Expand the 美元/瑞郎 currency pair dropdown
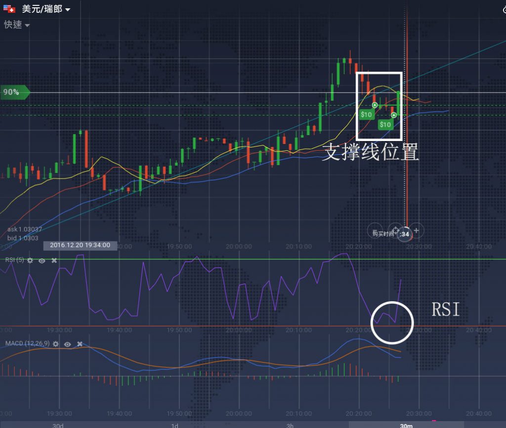Viewport: 506px width, 428px height. click(x=67, y=9)
